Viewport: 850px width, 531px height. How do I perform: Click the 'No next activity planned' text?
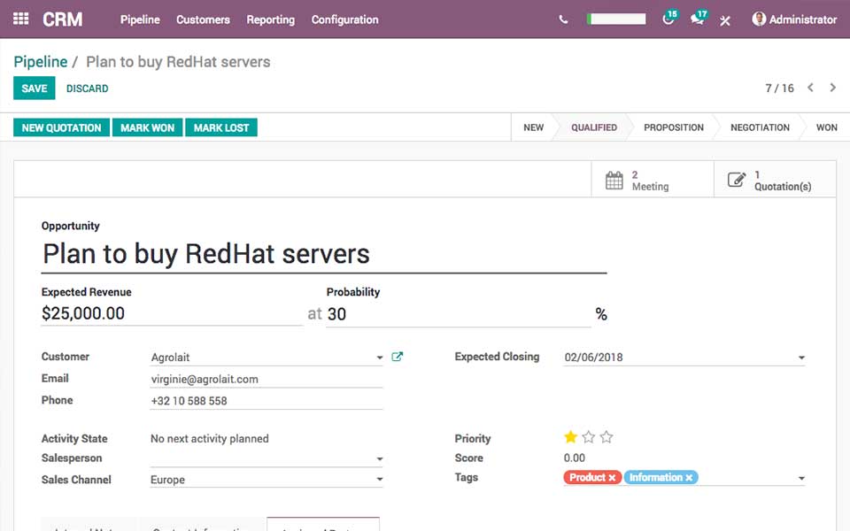pyautogui.click(x=209, y=438)
